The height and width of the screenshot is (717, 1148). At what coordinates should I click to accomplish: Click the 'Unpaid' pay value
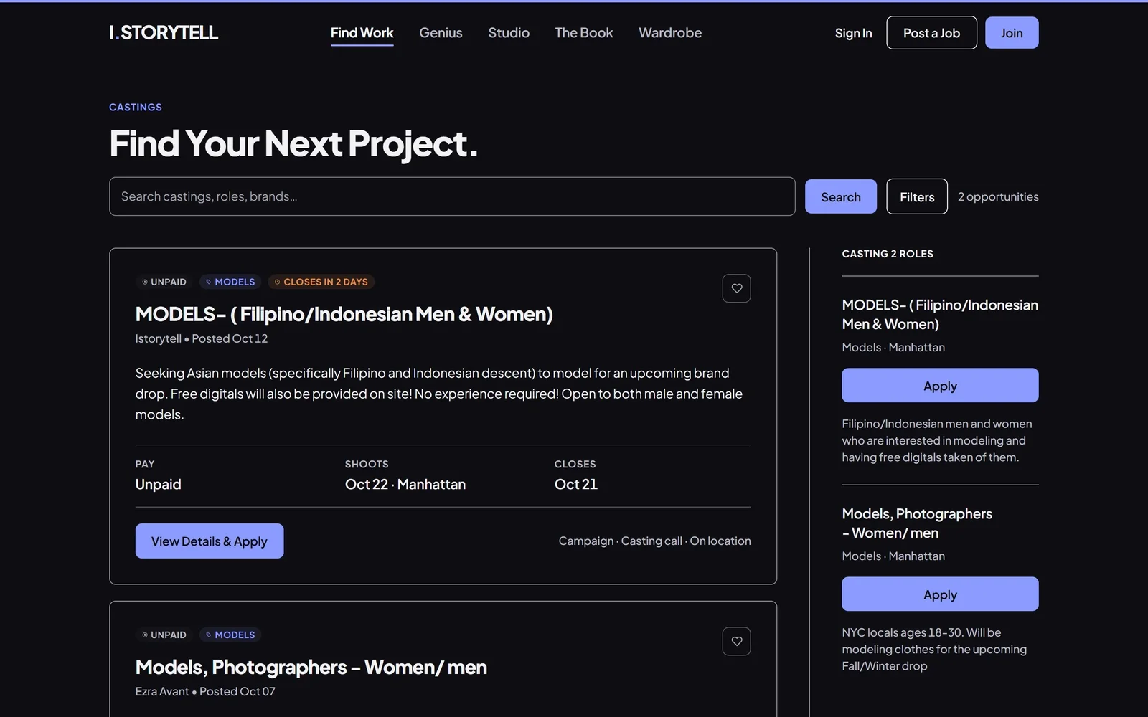tap(159, 484)
